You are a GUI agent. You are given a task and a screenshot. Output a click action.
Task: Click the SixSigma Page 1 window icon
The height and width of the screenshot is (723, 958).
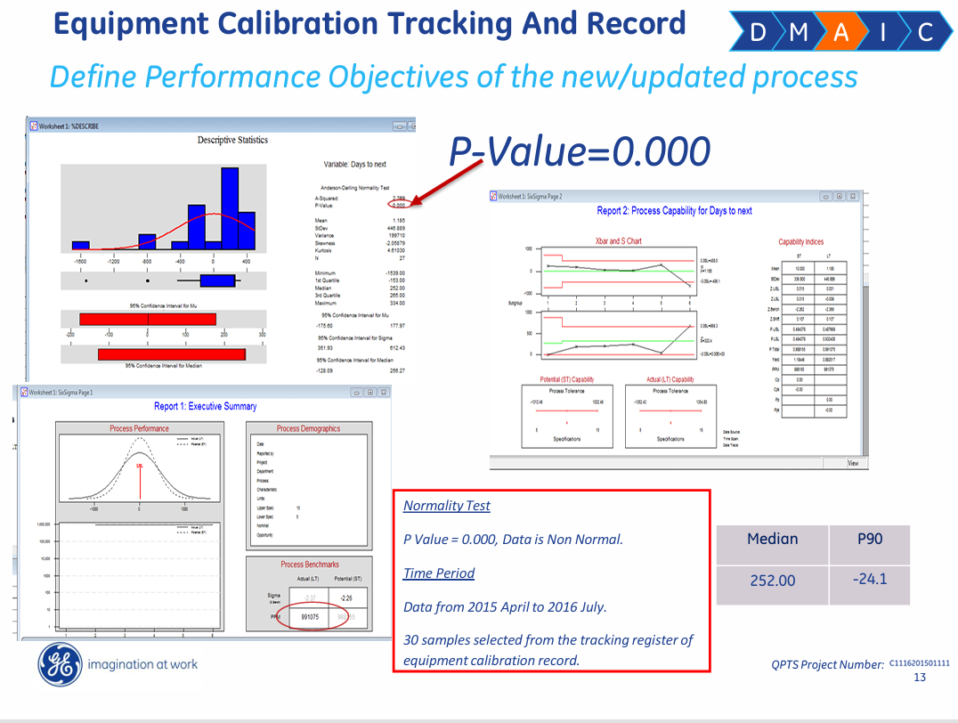click(24, 393)
